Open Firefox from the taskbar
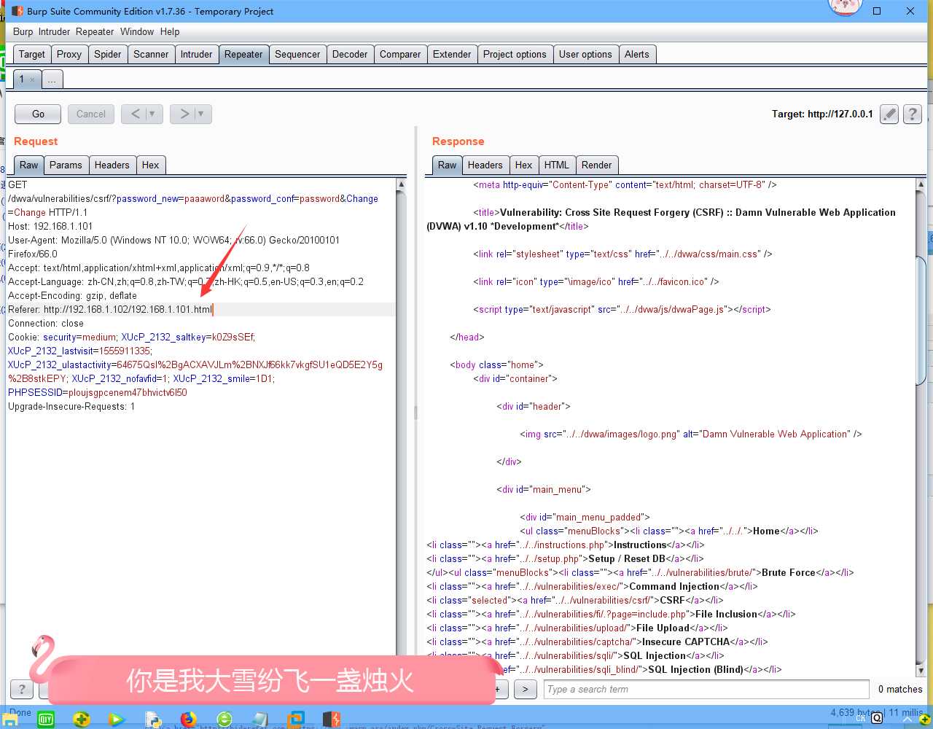Screen dimensions: 933x729 point(189,720)
